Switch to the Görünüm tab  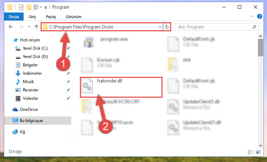(74, 17)
